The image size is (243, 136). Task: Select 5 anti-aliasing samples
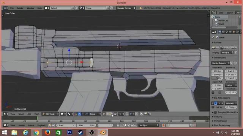[213, 103]
